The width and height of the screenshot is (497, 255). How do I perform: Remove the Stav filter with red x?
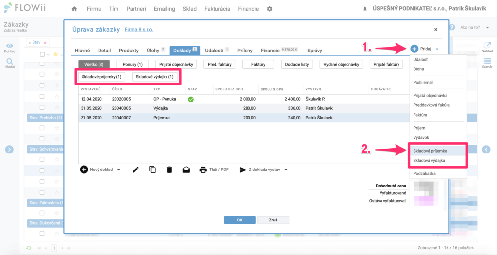click(x=45, y=43)
